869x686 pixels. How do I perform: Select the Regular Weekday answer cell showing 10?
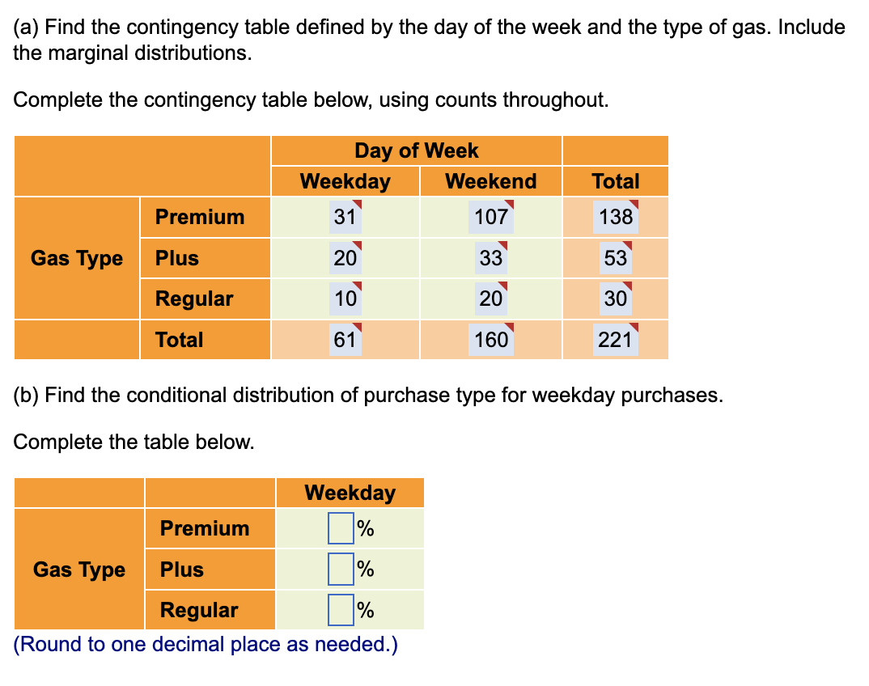(345, 299)
